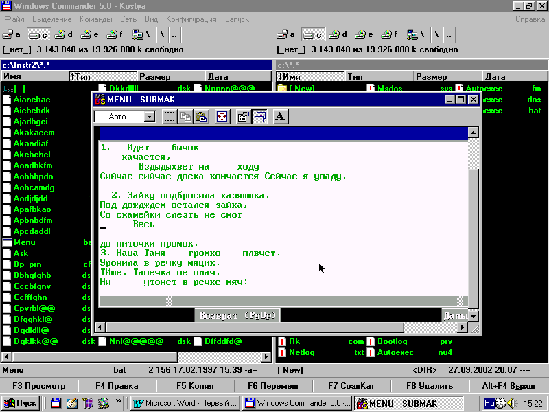
Task: Sort left panel by Тип column
Action: (103, 76)
